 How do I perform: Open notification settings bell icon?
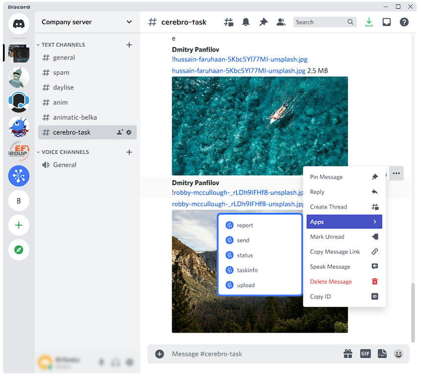click(245, 22)
